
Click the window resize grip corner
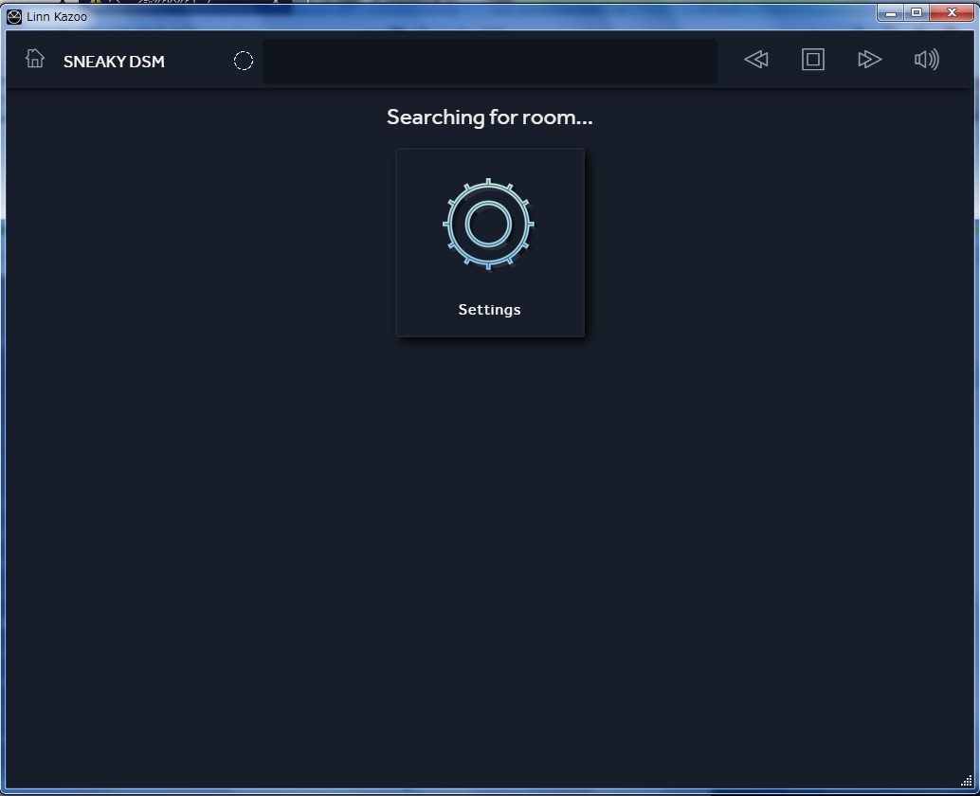tap(966, 782)
